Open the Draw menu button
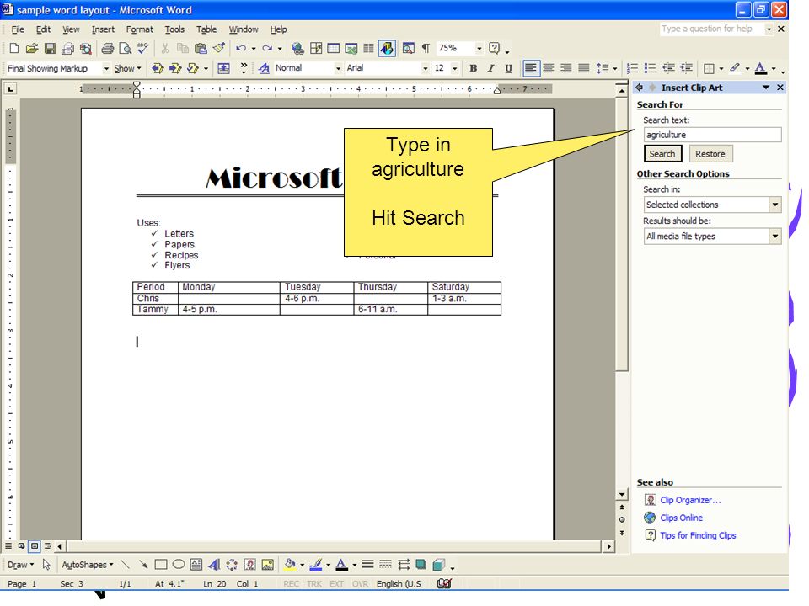This screenshot has height=606, width=809. [20, 566]
